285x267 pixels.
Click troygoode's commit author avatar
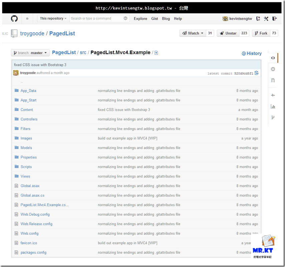(16, 73)
